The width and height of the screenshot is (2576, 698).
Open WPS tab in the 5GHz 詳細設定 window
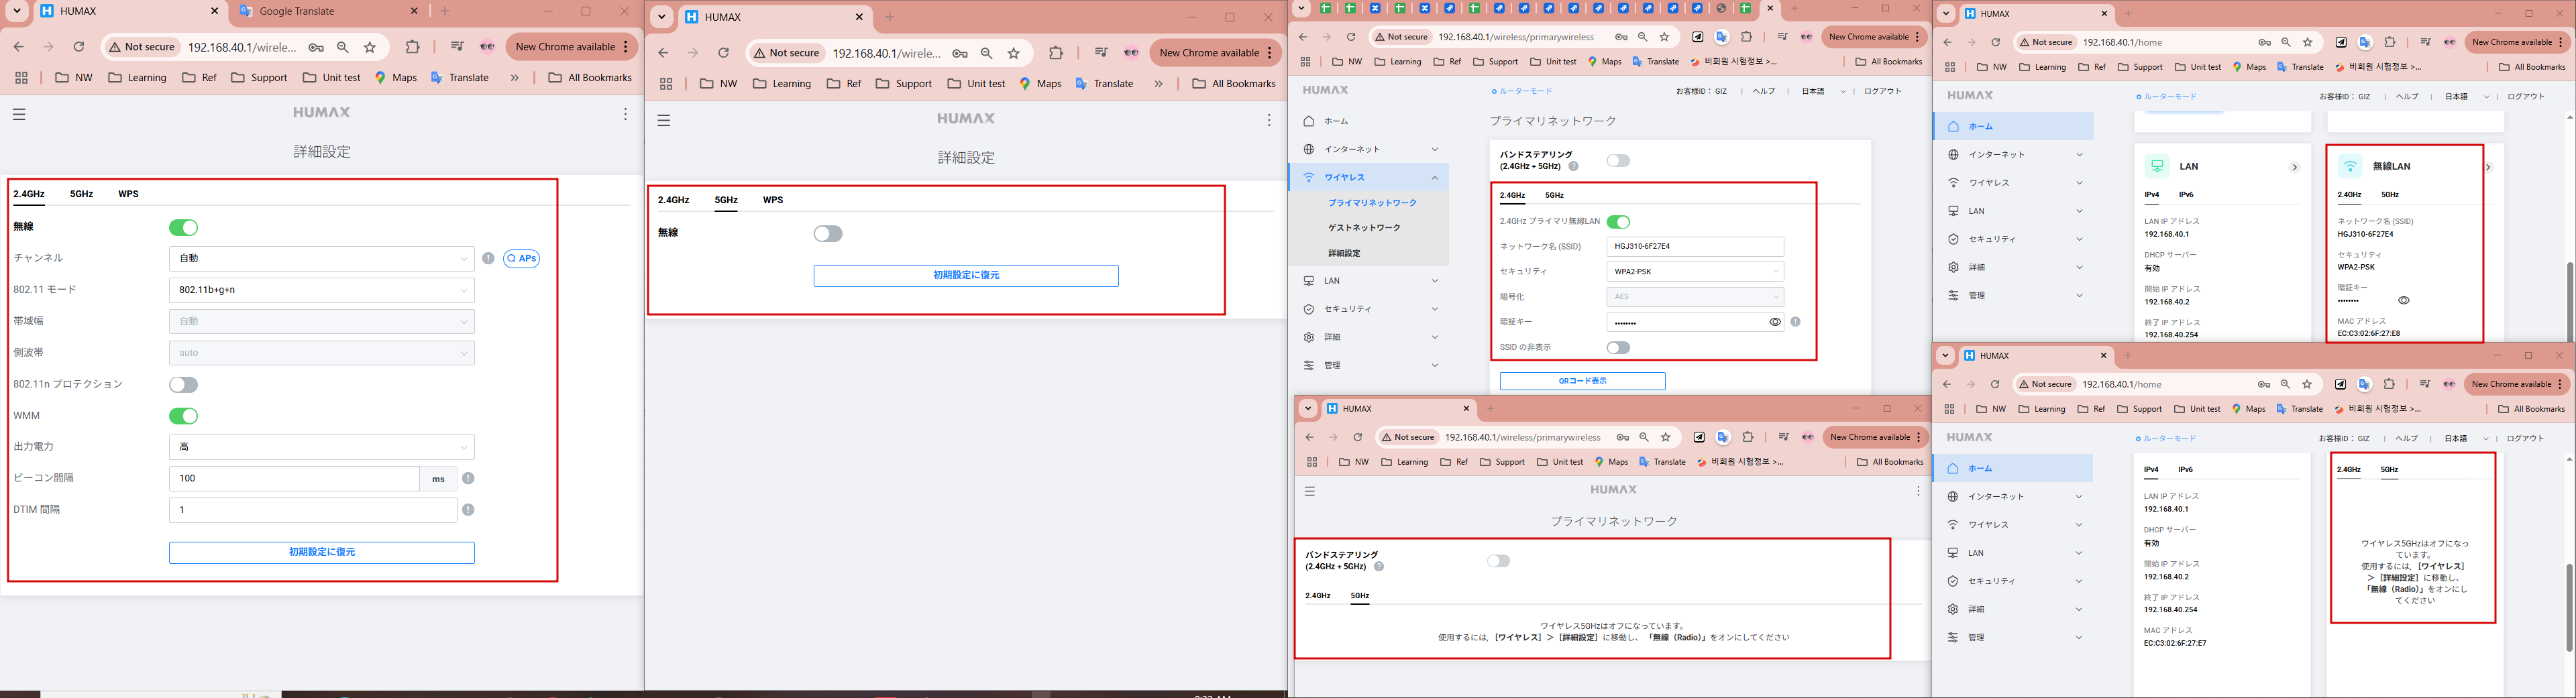773,200
